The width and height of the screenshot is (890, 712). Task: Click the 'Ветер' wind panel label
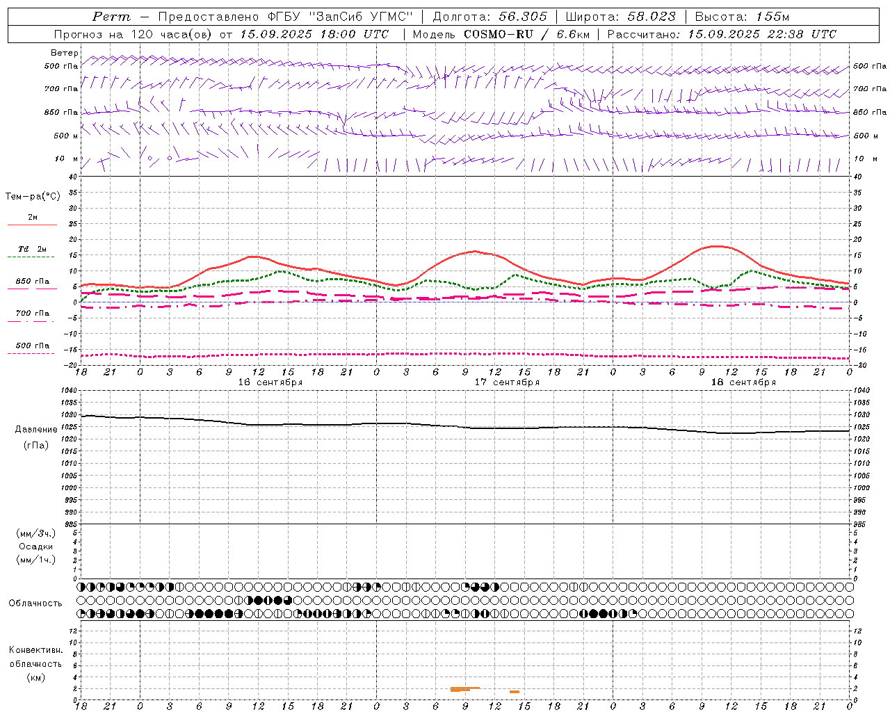pos(65,53)
